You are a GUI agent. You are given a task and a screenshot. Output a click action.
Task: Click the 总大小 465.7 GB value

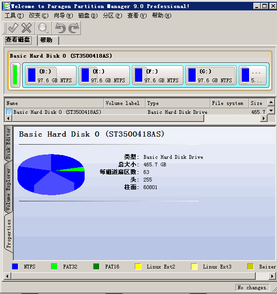point(155,164)
